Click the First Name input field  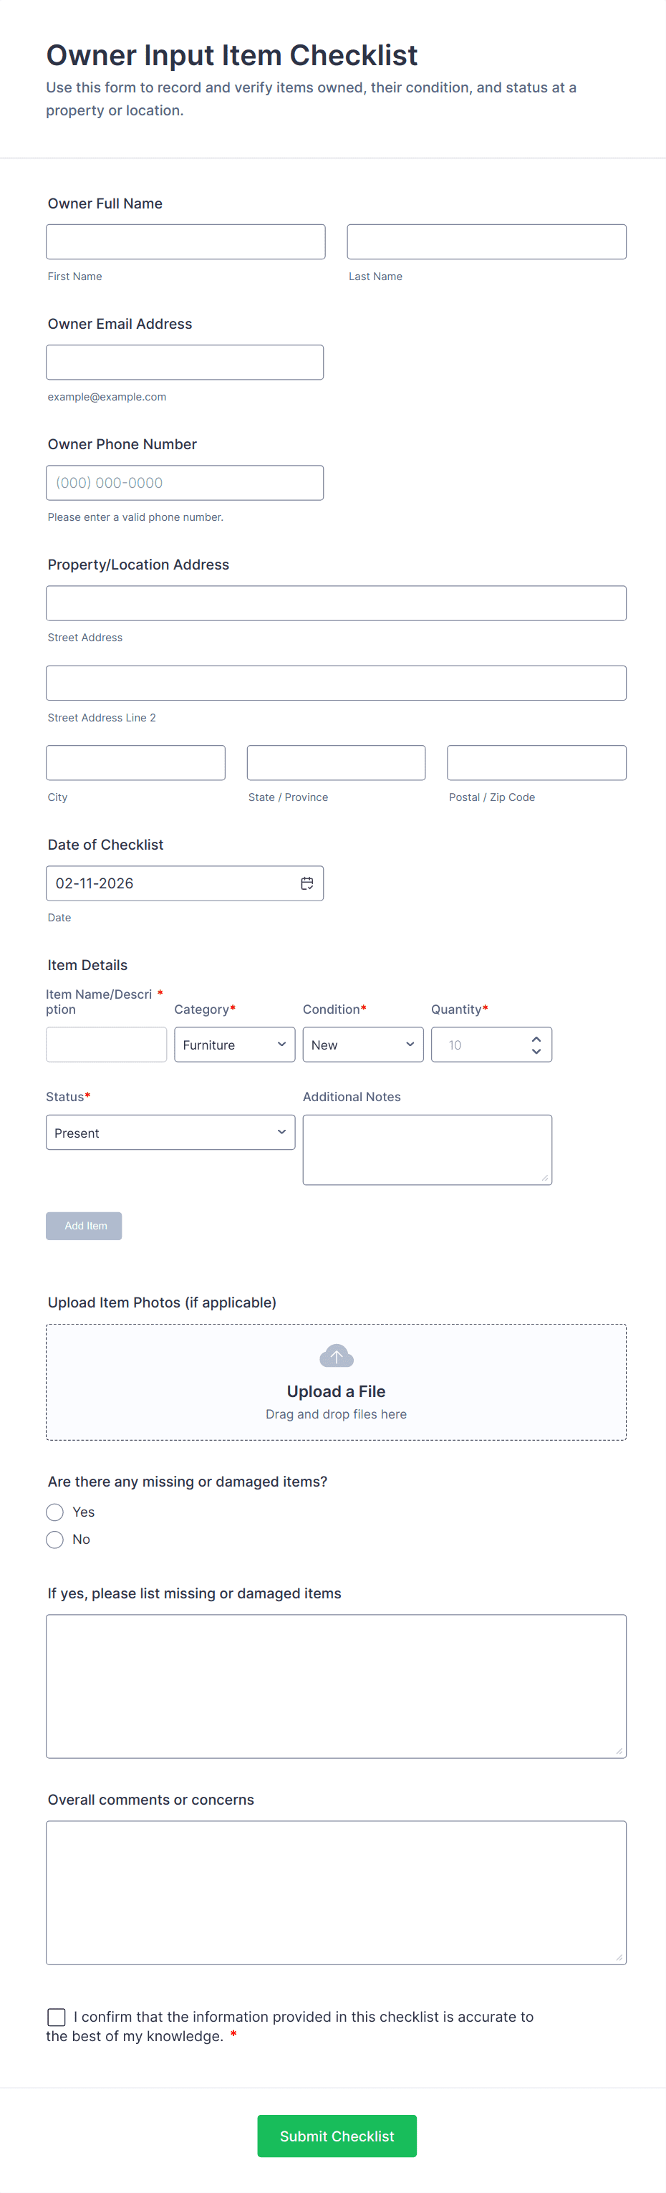pos(185,241)
